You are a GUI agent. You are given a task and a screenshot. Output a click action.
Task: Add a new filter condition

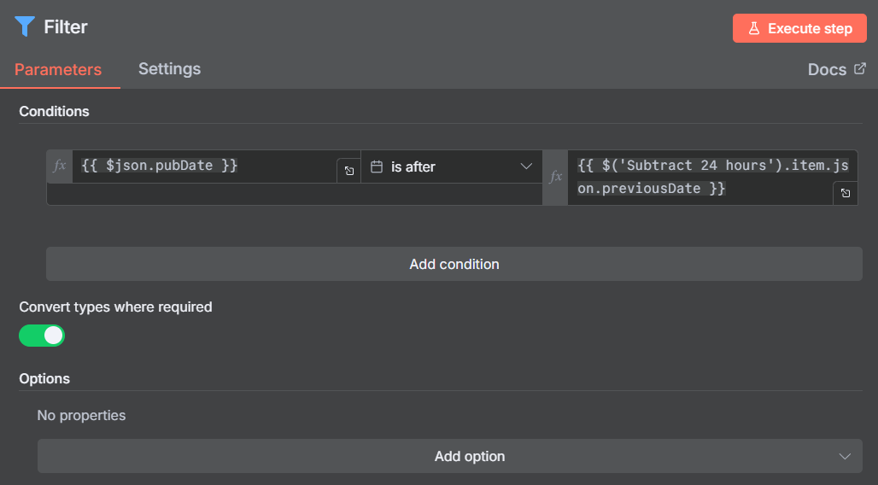tap(454, 264)
